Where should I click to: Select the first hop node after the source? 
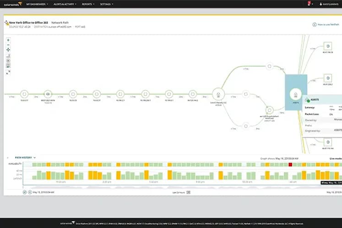(24, 94)
